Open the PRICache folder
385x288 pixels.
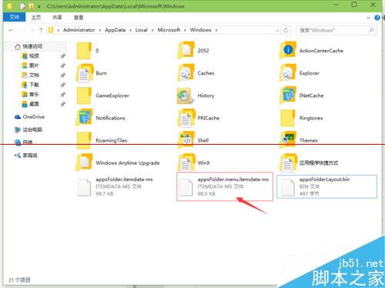[x=199, y=118]
